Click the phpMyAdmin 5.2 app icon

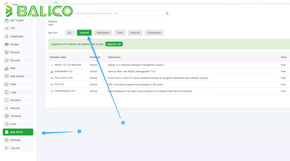click(x=52, y=71)
